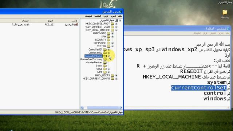The height and width of the screenshot is (131, 233).
Task: Expand the ControlSet001 key
Action: [x=108, y=49]
